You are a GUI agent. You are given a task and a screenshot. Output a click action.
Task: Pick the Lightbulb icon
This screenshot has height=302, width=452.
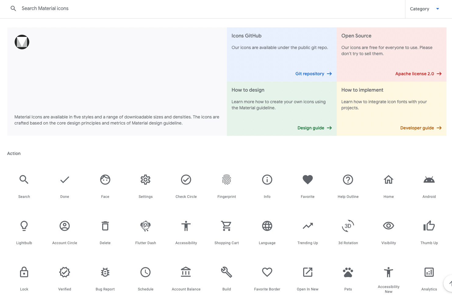24,226
